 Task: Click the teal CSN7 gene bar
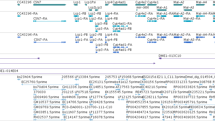click(x=50, y=5)
